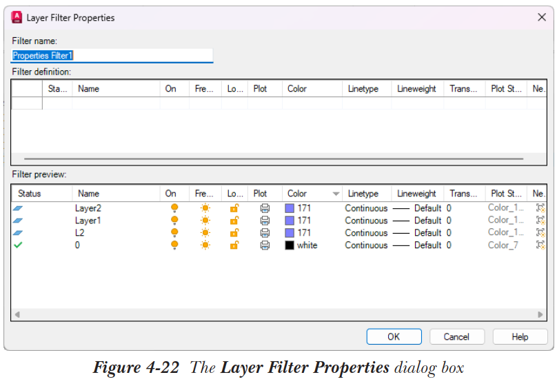Click the Plot printer icon for layer 0
Viewport: 557px width, 386px height.
[x=265, y=245]
